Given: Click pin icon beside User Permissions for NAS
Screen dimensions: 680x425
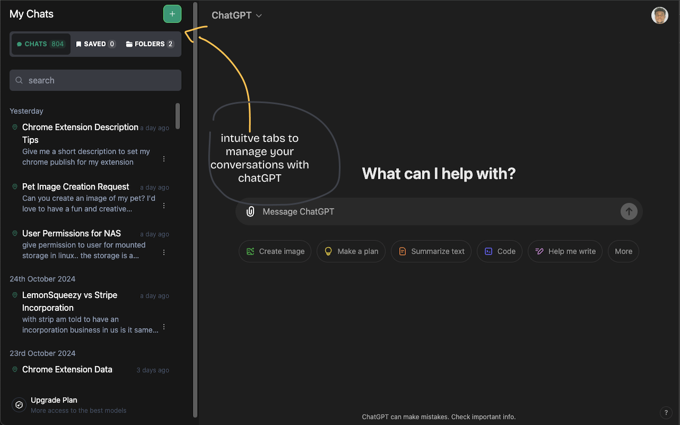Looking at the screenshot, I should click(15, 233).
